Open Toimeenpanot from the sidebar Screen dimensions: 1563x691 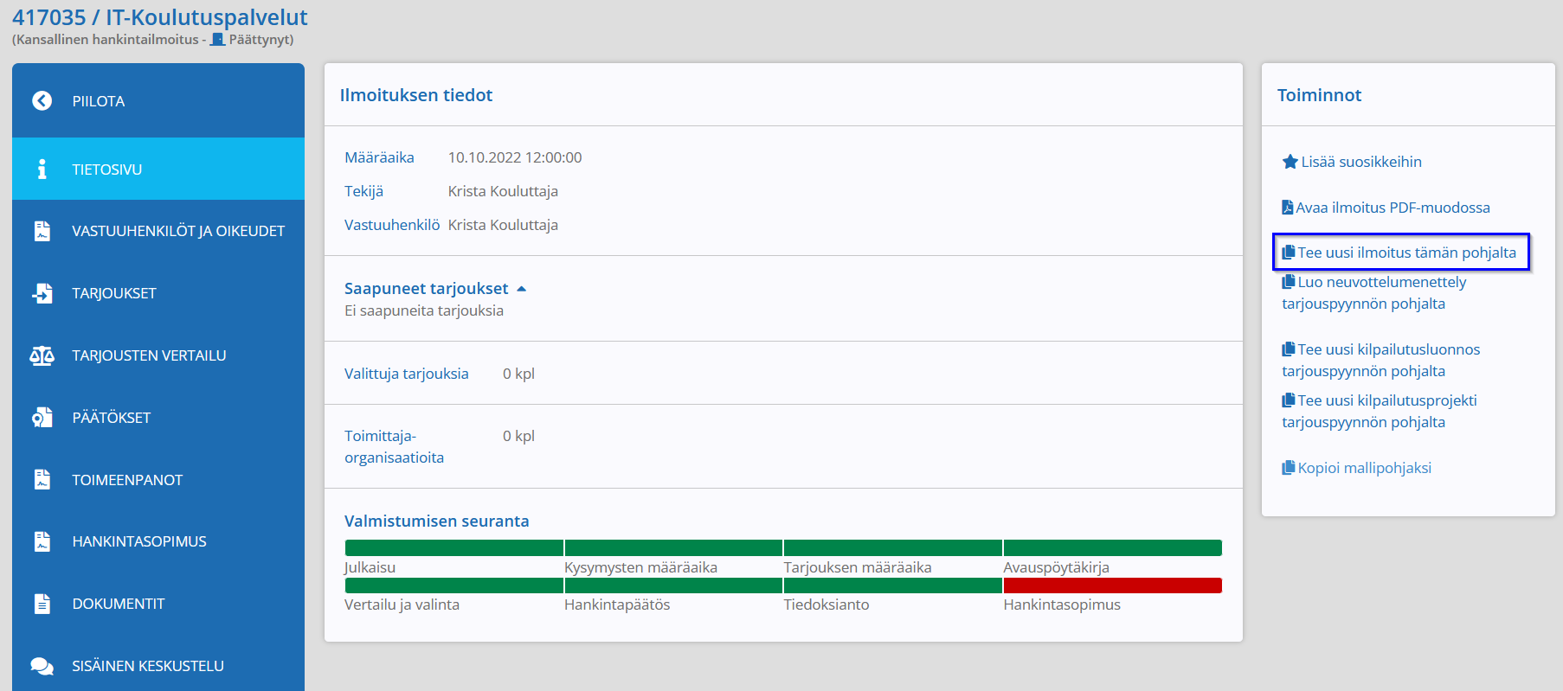coord(158,480)
